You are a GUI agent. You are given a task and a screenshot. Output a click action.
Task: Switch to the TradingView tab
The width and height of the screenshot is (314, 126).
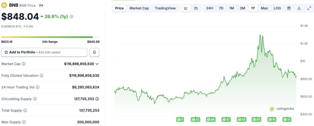click(165, 8)
